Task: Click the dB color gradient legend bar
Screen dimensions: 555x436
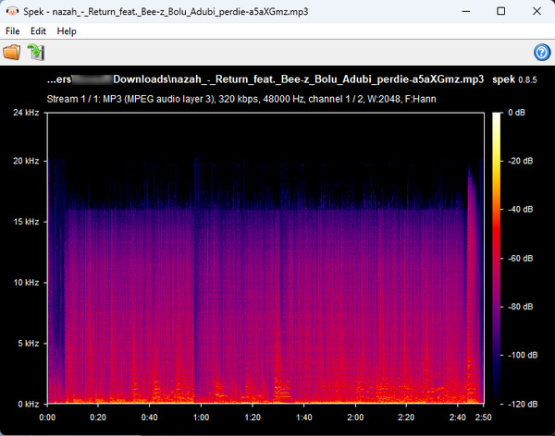Action: pos(497,258)
